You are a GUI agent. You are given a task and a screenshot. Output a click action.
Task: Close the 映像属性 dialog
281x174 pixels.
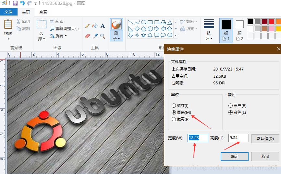tap(278, 49)
